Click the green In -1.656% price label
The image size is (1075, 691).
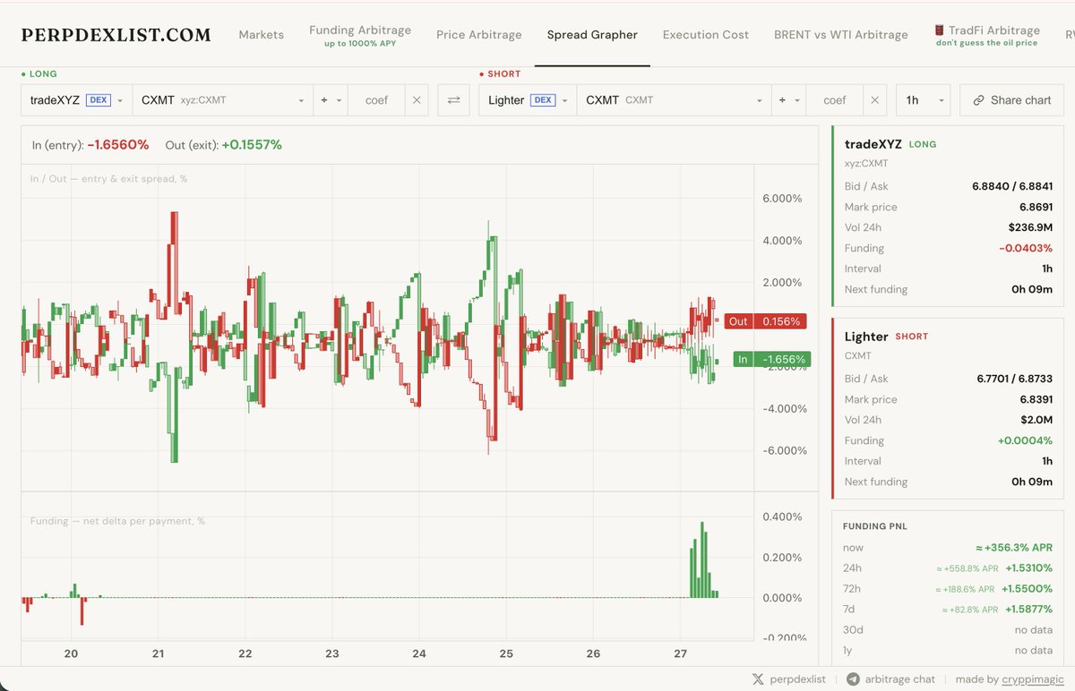tap(771, 360)
